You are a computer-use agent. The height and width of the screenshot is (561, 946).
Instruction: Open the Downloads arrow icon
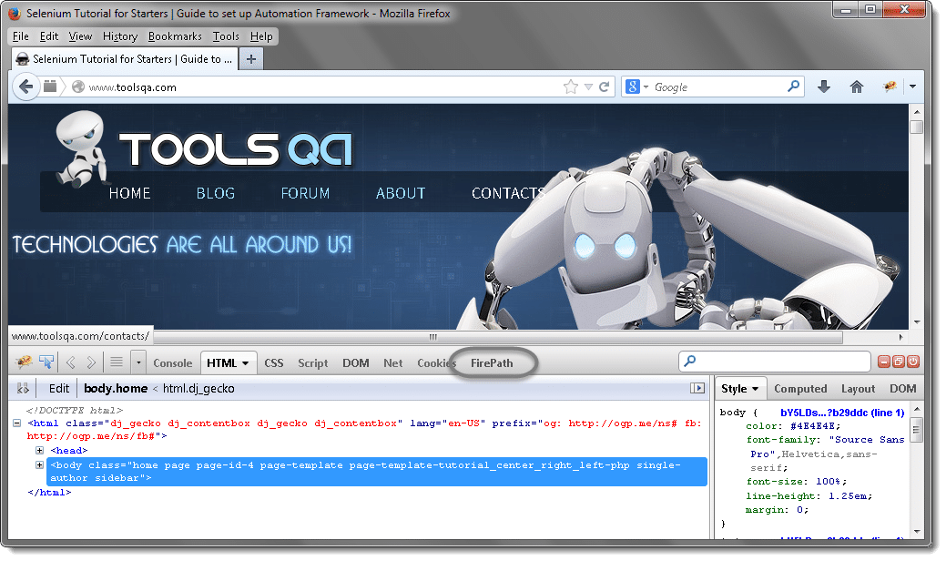click(824, 87)
